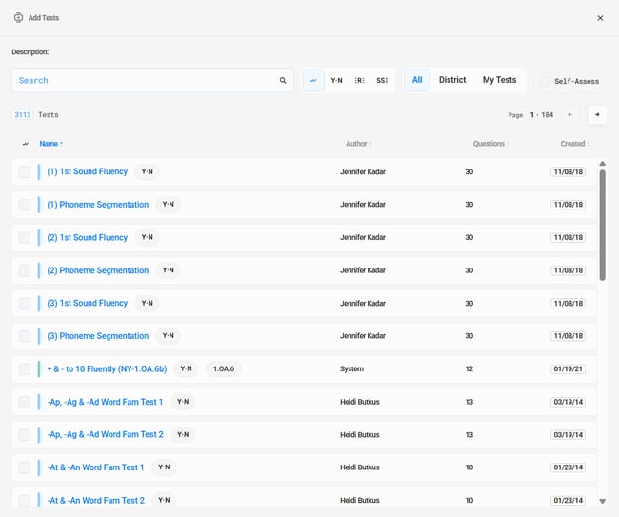Screen dimensions: 619x517
Task: Go to previous page arrow
Action: 569,115
